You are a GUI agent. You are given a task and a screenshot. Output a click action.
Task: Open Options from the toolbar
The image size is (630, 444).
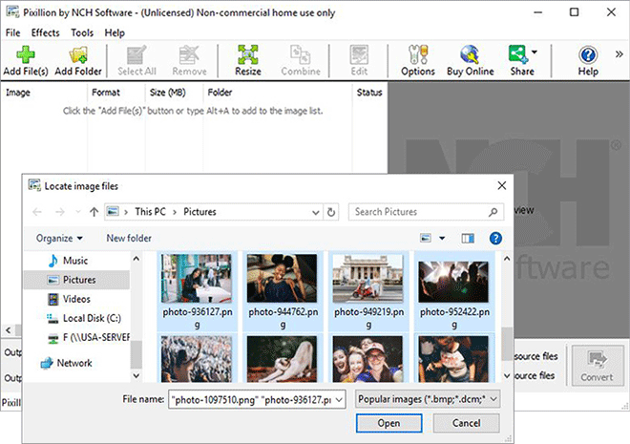point(417,58)
